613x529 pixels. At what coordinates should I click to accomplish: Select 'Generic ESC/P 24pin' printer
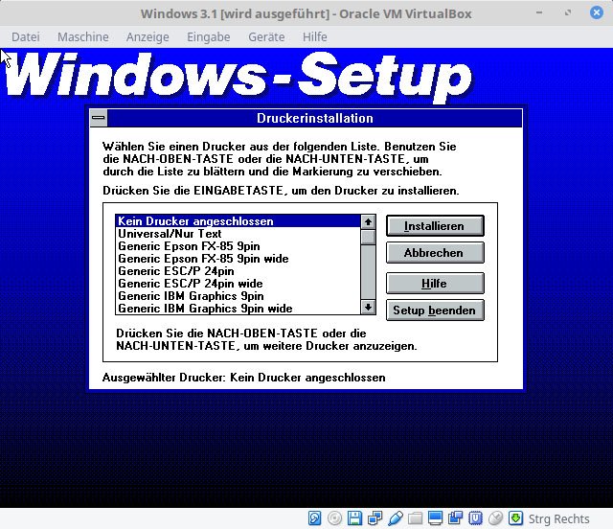(x=238, y=271)
